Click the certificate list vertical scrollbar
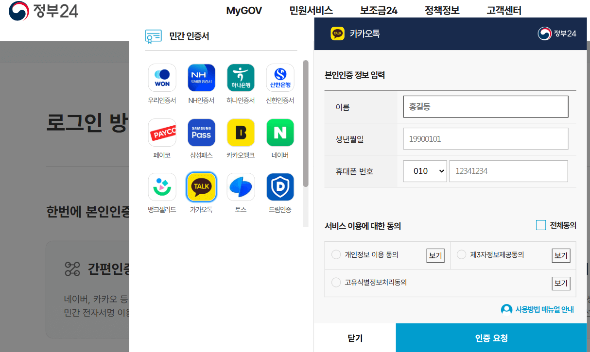 point(306,124)
